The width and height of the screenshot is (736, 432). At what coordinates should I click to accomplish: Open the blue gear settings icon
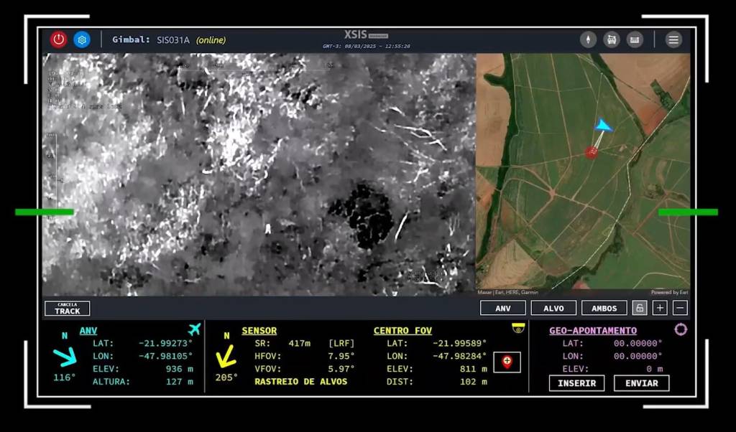82,39
